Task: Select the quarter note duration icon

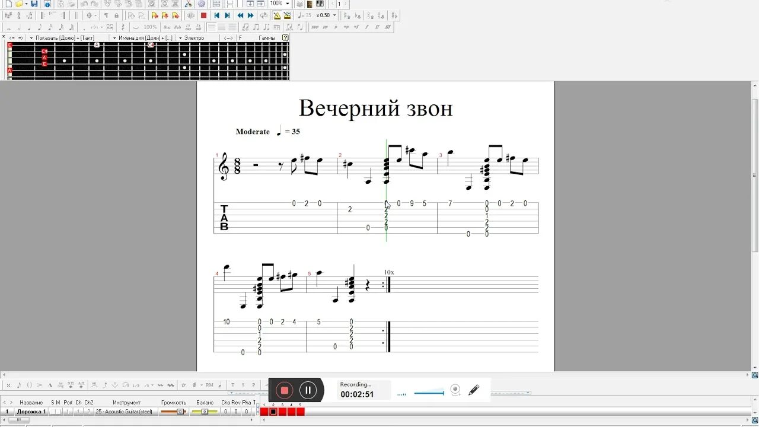Action: 30,27
